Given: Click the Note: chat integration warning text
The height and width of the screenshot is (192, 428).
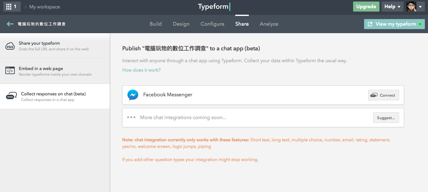Looking at the screenshot, I should click(256, 143).
